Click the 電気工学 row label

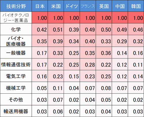coord(16,76)
